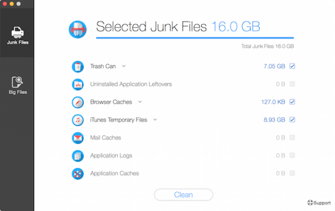Open the Support link

pos(319,203)
